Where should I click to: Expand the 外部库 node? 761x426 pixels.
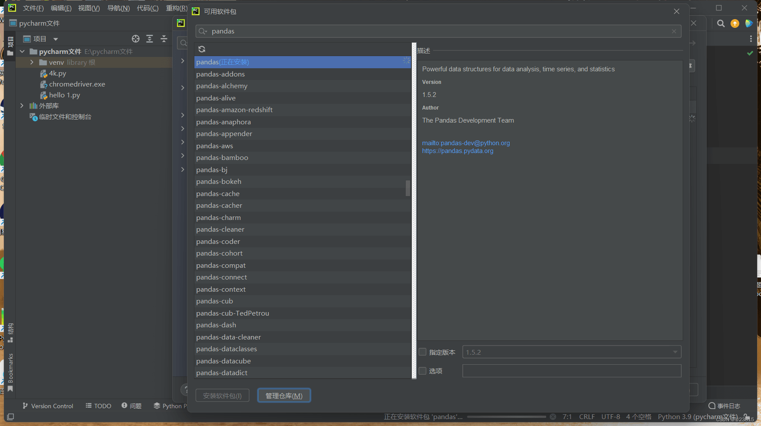[x=22, y=106]
